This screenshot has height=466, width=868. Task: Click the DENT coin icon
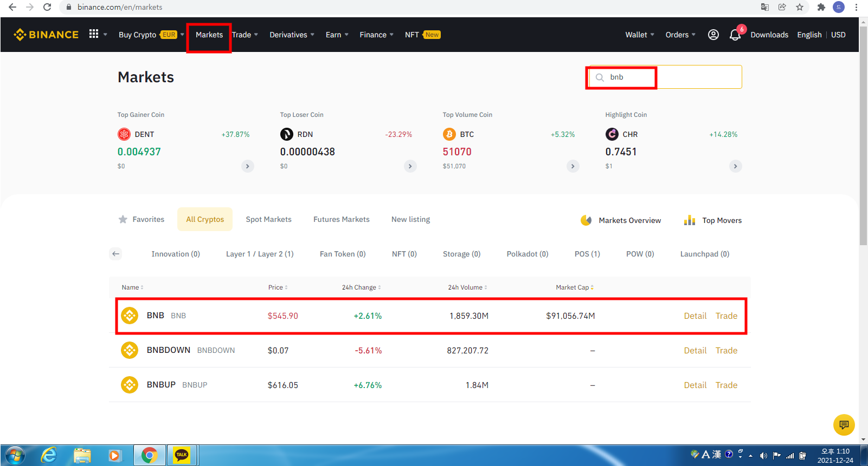pyautogui.click(x=124, y=134)
